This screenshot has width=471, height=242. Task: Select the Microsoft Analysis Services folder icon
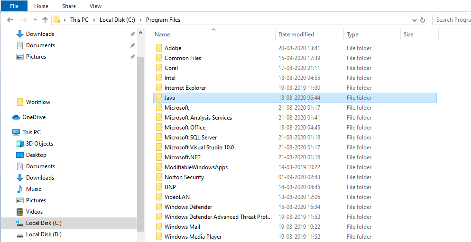(159, 118)
